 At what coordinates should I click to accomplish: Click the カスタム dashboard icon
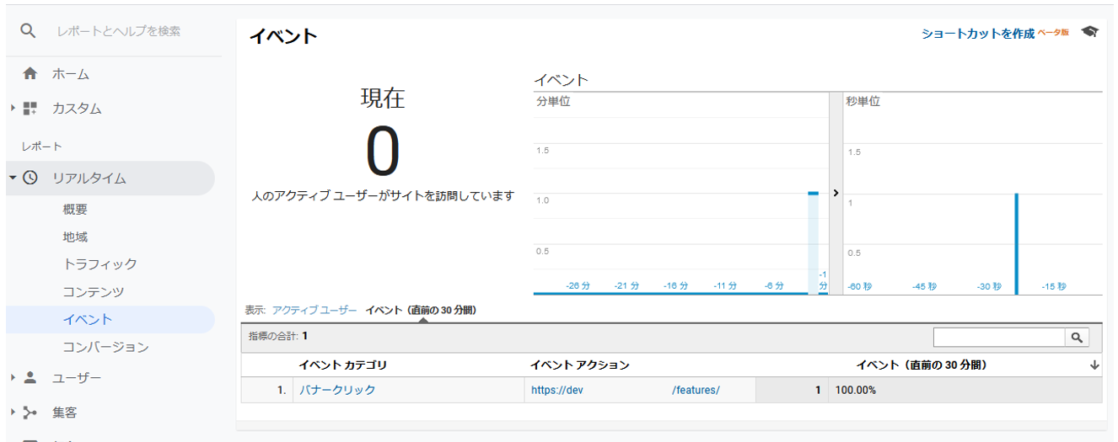point(30,108)
